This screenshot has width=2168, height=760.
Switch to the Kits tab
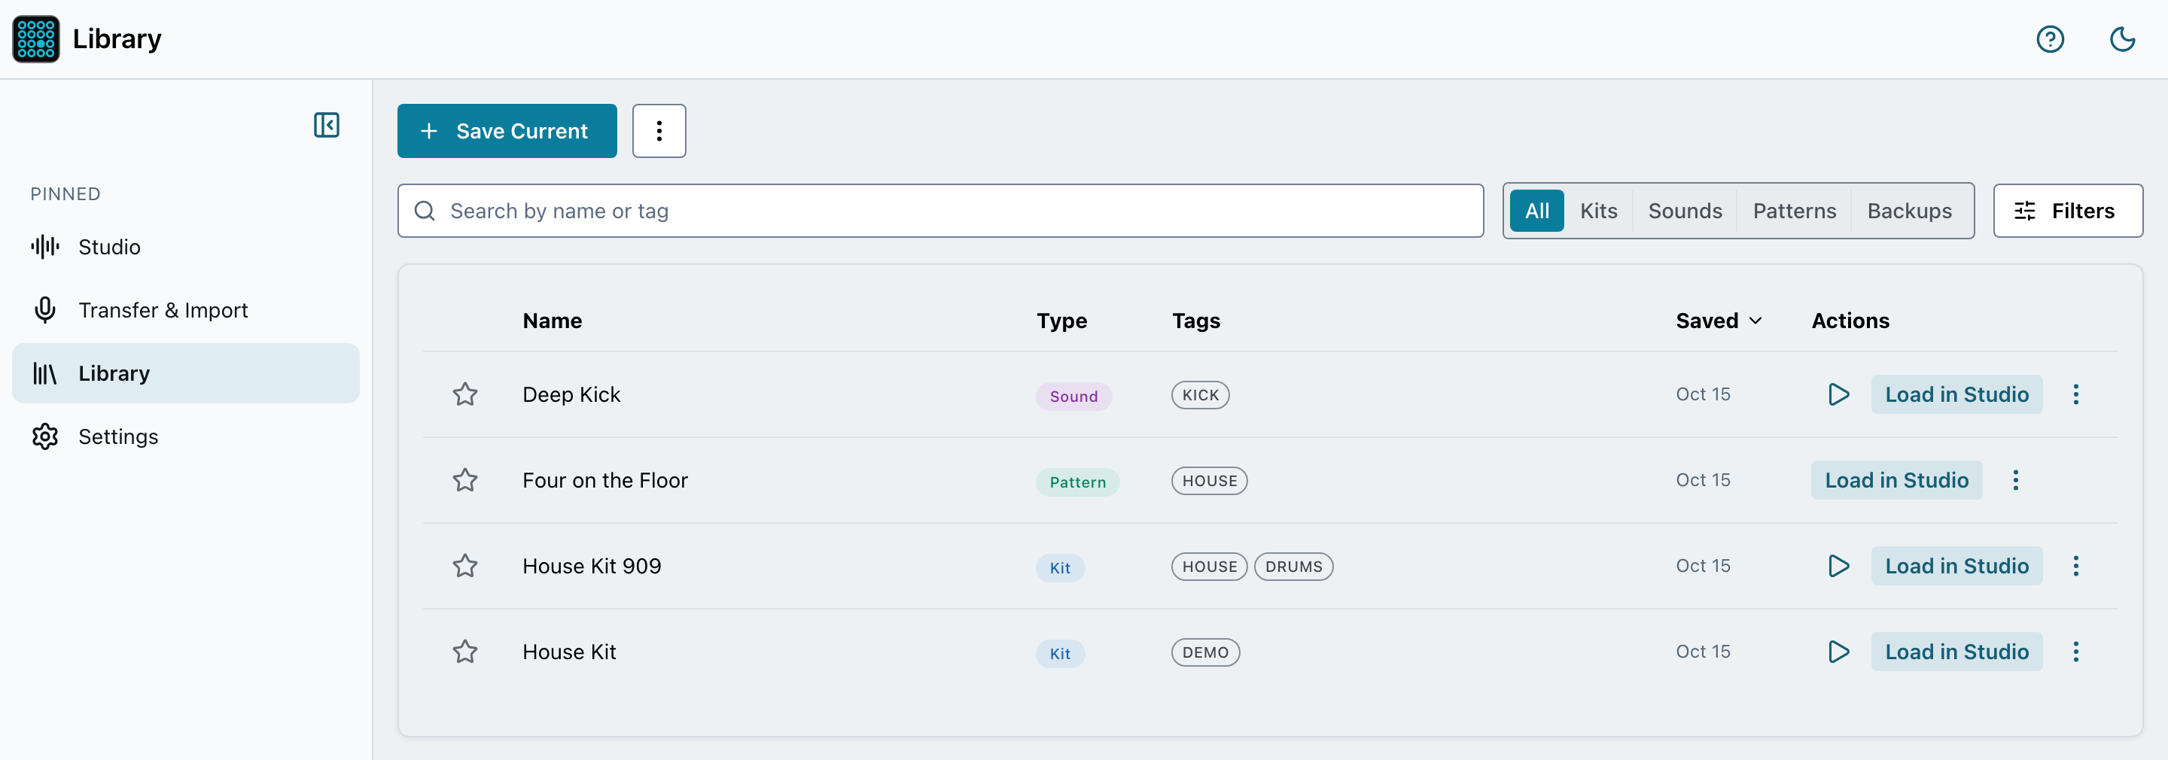[1598, 211]
